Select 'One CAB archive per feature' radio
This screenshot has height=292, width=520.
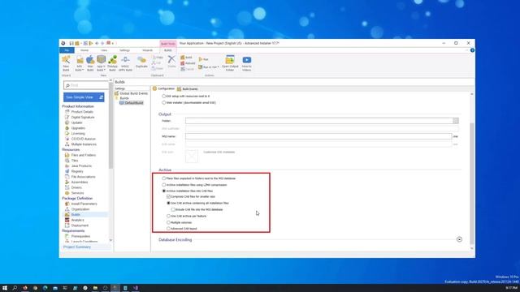[168, 216]
